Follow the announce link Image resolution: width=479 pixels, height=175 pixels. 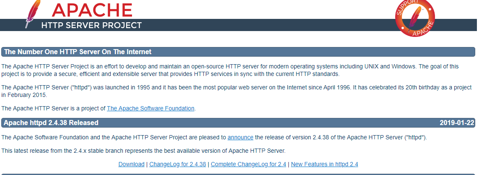pos(240,137)
